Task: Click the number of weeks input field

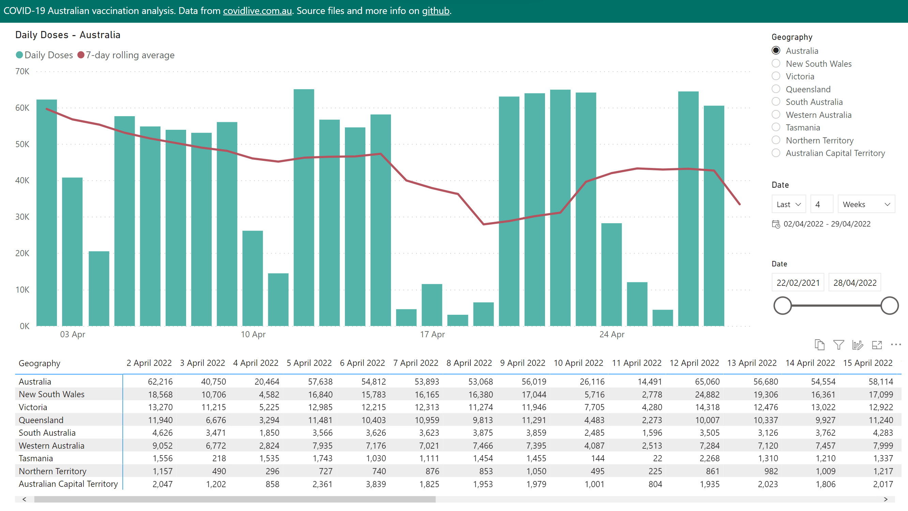Action: pyautogui.click(x=822, y=204)
